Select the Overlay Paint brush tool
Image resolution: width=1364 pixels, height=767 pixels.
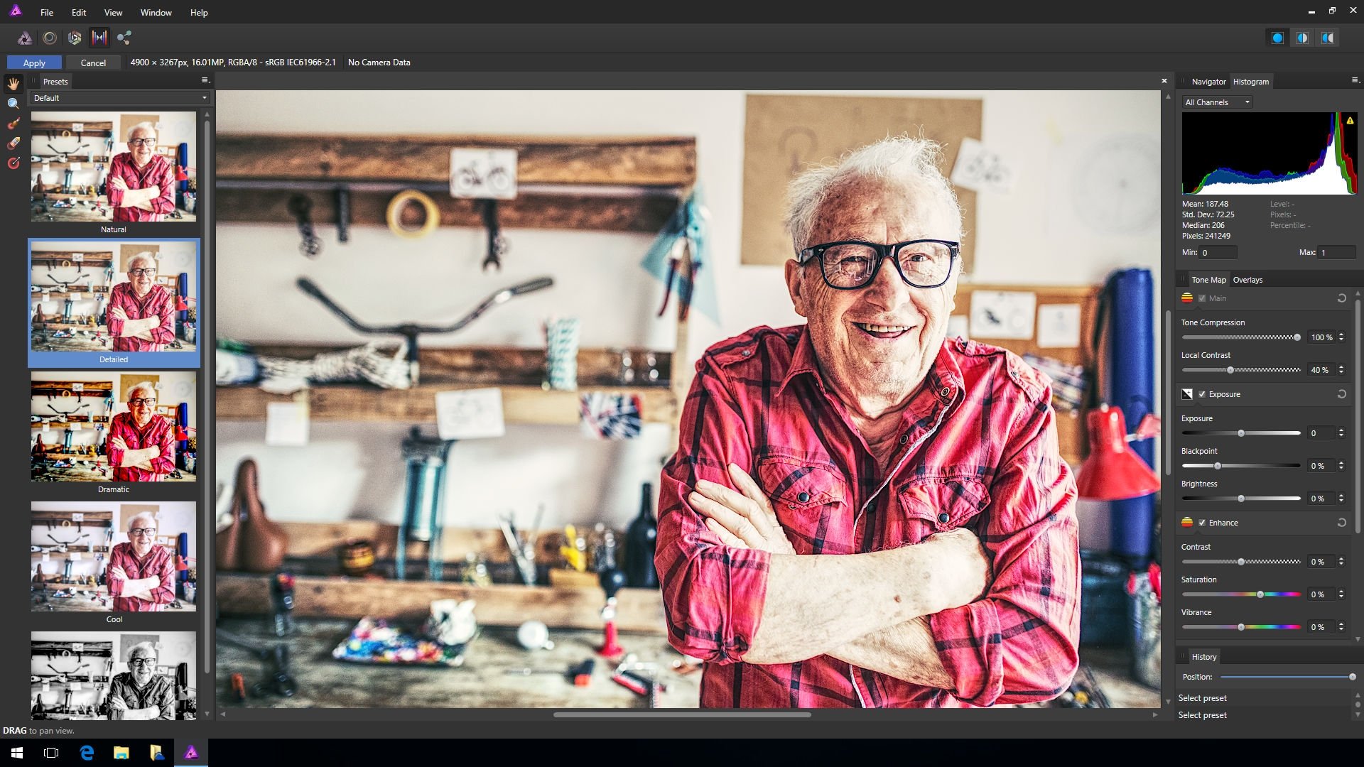pos(13,124)
